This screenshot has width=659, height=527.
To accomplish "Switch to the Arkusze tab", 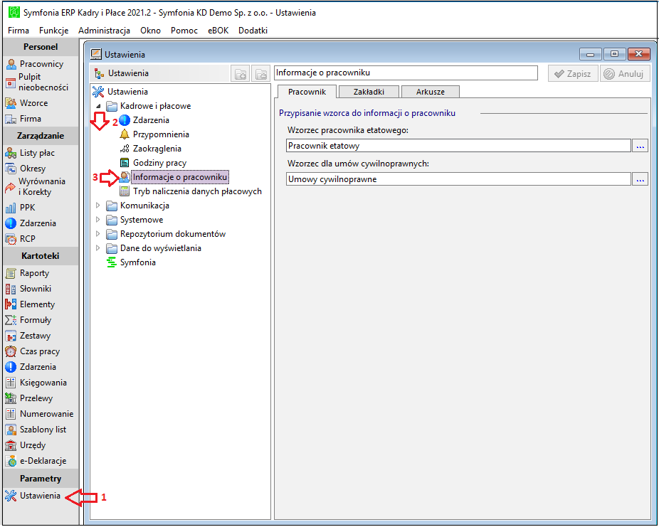I will [x=431, y=92].
